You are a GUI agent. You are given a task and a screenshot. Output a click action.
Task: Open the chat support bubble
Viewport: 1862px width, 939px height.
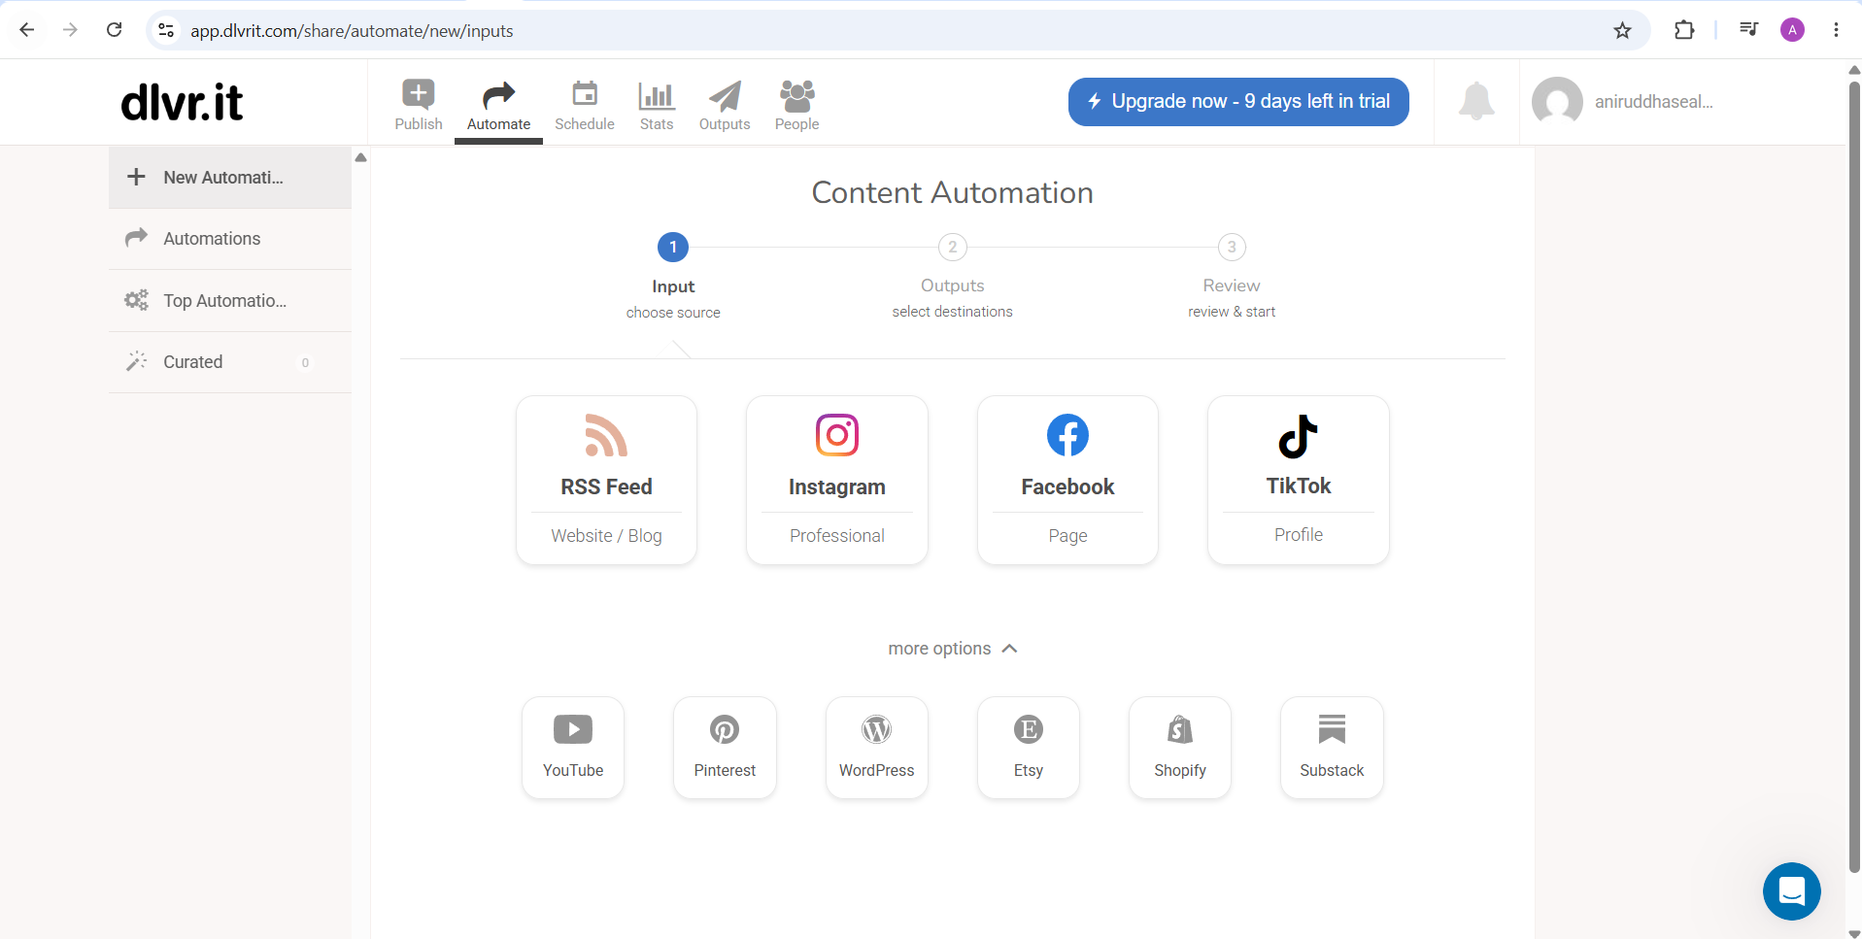click(1792, 891)
